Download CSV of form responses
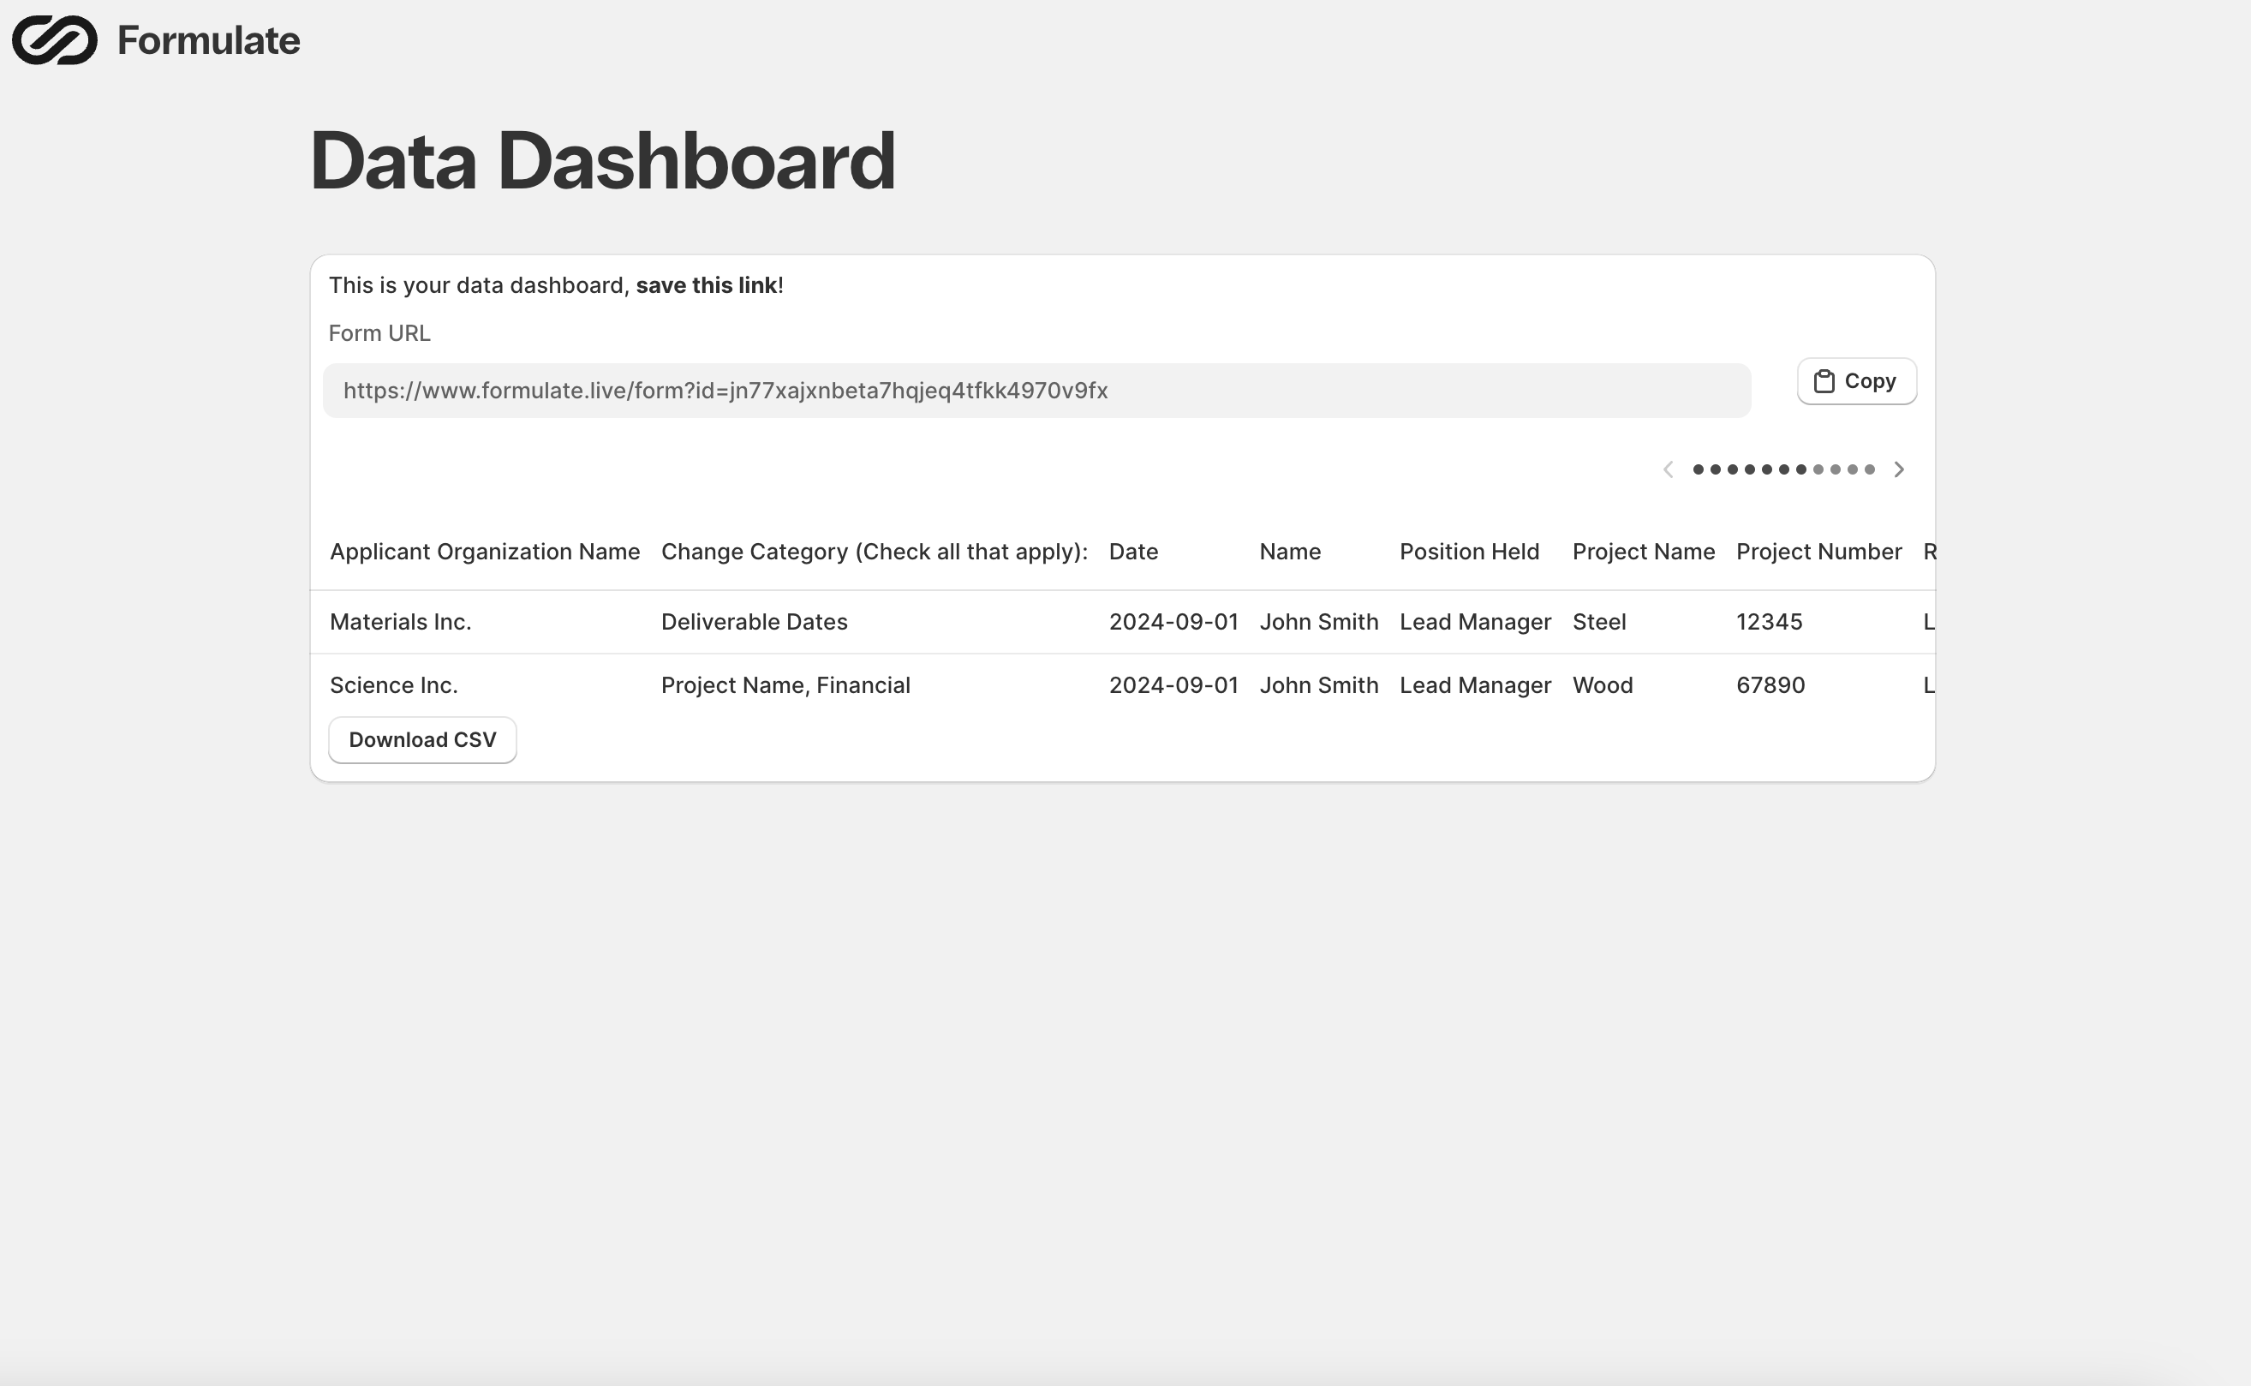Viewport: 2251px width, 1386px height. 422,740
